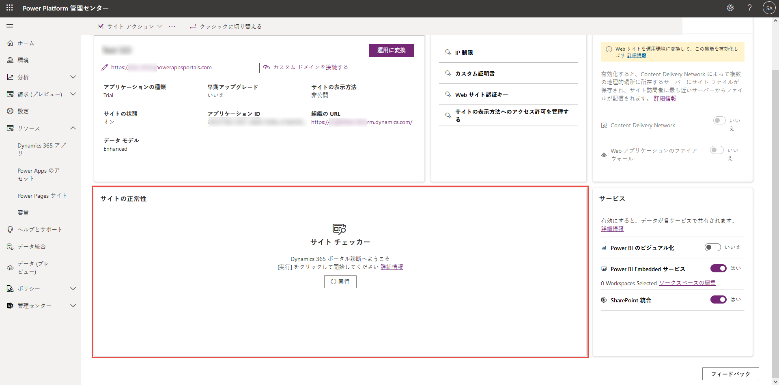Viewport: 779px width, 385px height.
Task: Click the 環境 environments icon
Action: (10, 60)
